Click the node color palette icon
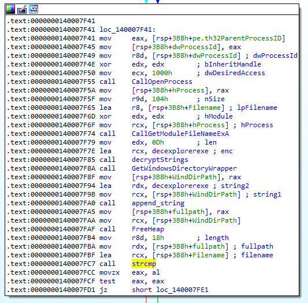The height and width of the screenshot is (303, 308). tap(10, 9)
